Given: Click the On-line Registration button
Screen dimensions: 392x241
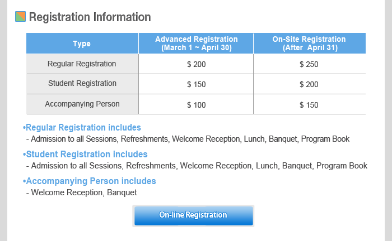Looking at the screenshot, I should 193,215.
